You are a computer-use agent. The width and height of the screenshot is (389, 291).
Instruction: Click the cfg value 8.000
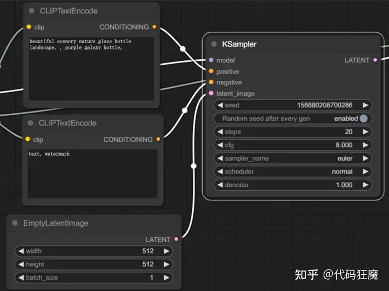(344, 145)
